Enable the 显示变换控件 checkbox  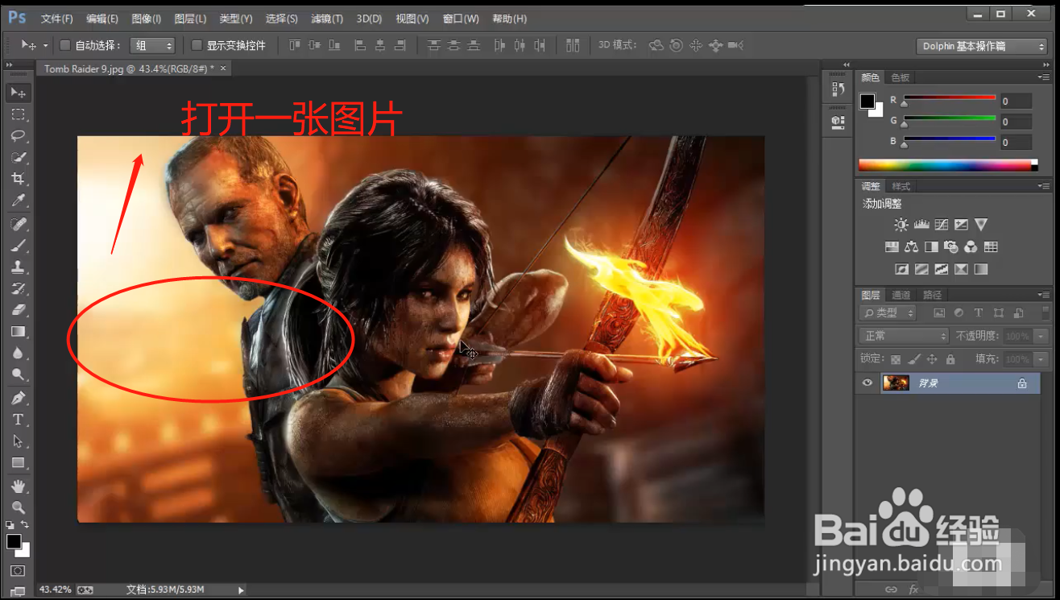pos(197,46)
